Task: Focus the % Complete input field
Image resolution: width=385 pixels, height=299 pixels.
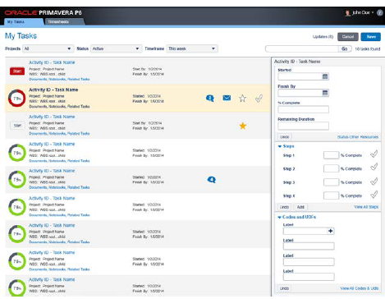Action: (x=304, y=109)
